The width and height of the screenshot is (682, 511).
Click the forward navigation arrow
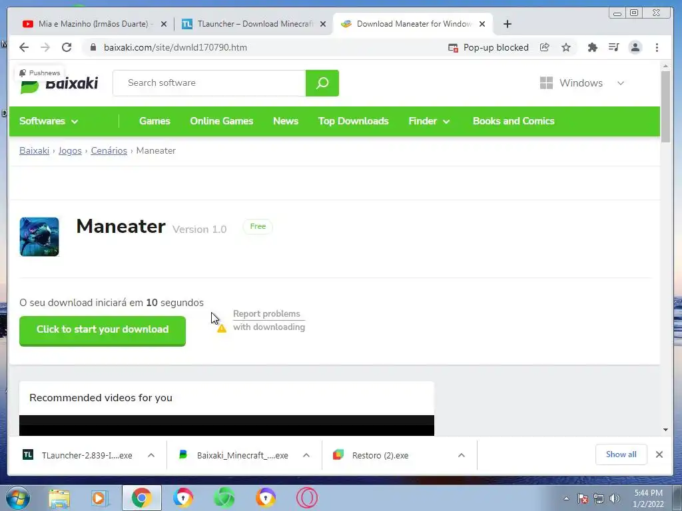click(x=45, y=47)
